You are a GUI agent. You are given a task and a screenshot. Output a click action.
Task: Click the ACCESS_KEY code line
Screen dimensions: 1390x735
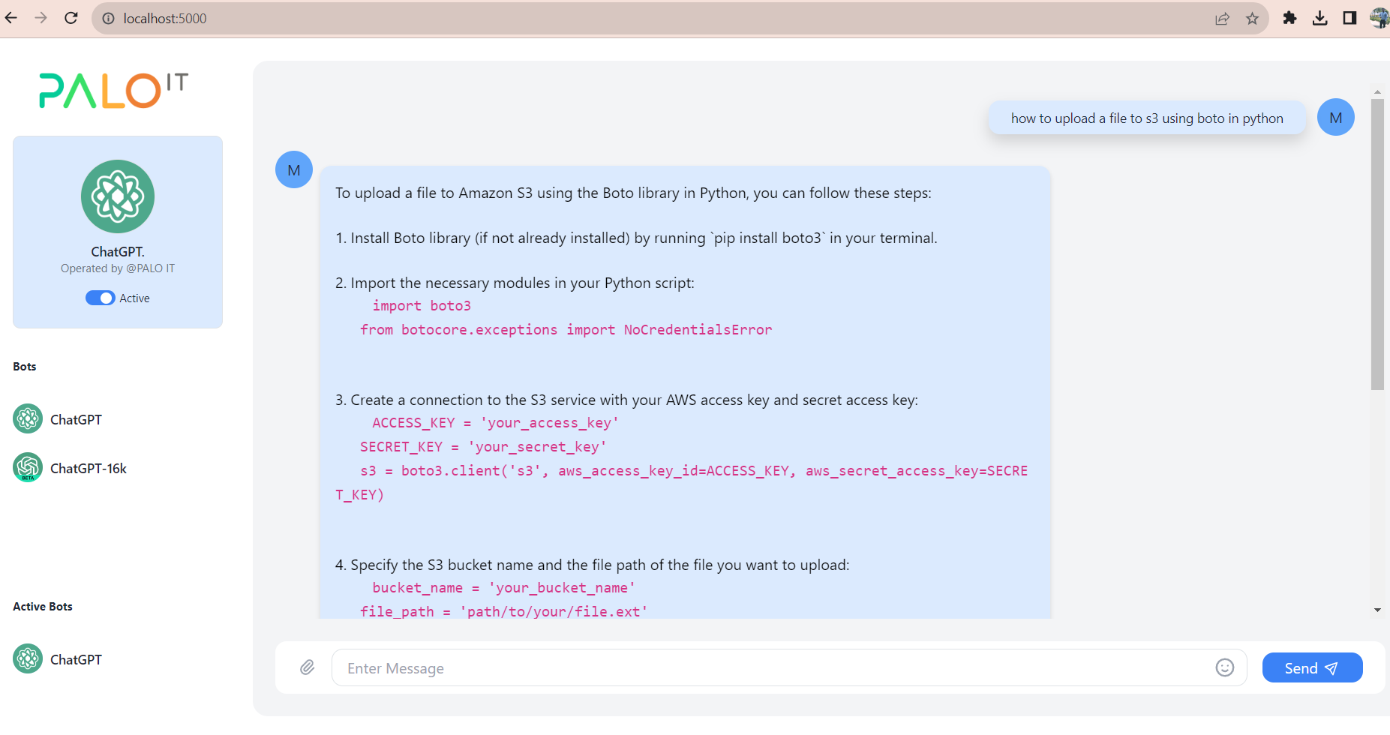tap(495, 423)
